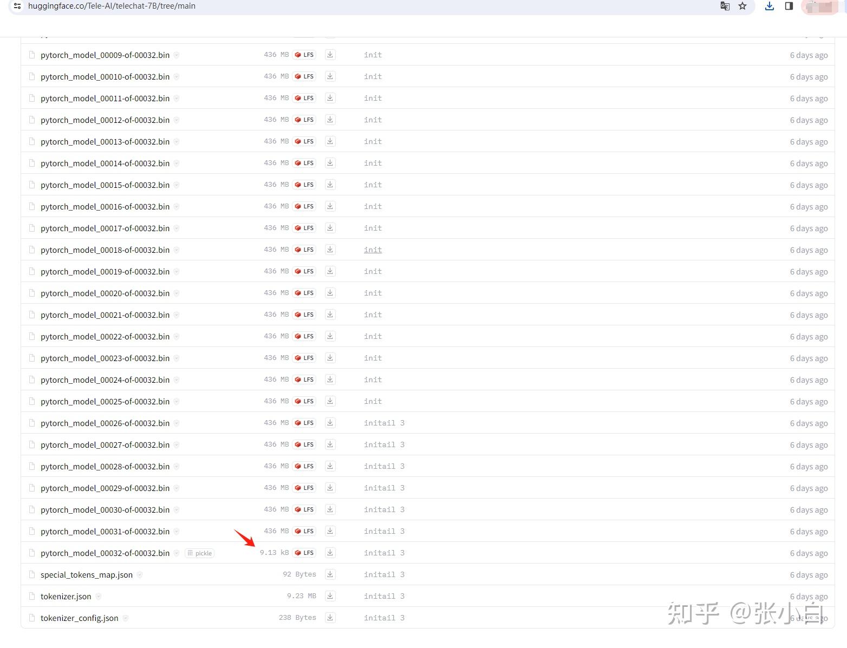Download pytorch_model_00024-of-00032.bin via download icon
Viewport: 847px width, 648px height.
tap(330, 379)
